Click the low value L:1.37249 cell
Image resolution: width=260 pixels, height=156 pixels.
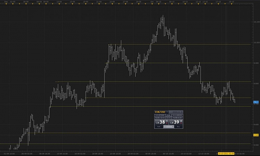160,115
